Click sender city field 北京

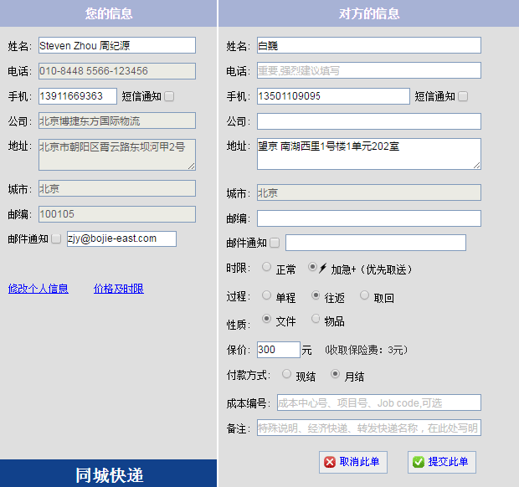pyautogui.click(x=117, y=188)
